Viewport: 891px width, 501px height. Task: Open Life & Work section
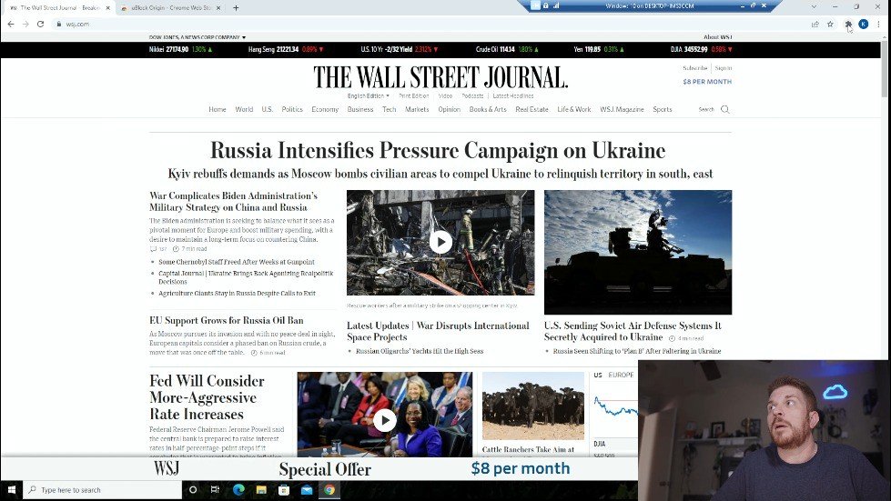(574, 109)
